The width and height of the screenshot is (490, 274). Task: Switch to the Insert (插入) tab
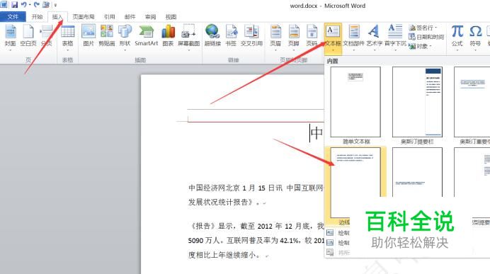point(57,16)
